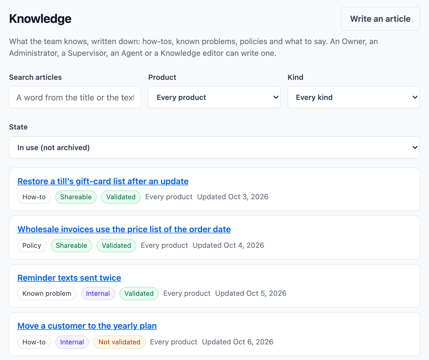
Task: Click the Write an article button
Action: (380, 19)
